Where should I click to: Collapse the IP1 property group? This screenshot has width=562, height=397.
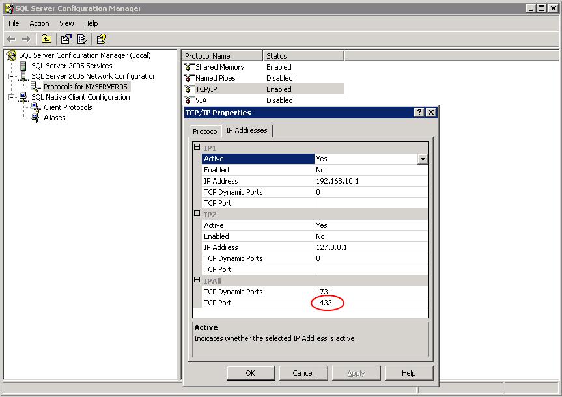click(197, 148)
